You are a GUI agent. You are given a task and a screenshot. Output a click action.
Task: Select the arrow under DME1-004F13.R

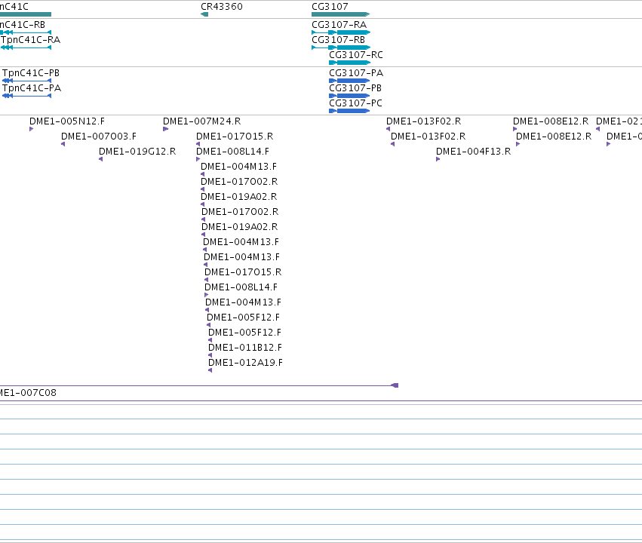[438, 159]
